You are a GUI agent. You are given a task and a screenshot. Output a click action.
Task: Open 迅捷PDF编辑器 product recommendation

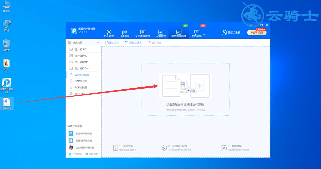click(x=84, y=133)
